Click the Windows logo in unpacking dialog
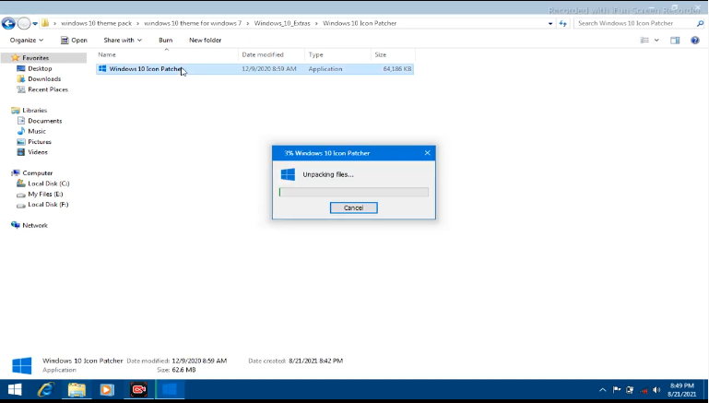The height and width of the screenshot is (403, 709). (x=288, y=174)
